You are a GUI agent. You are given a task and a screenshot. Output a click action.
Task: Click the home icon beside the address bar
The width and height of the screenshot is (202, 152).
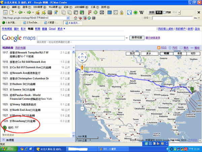(75, 18)
